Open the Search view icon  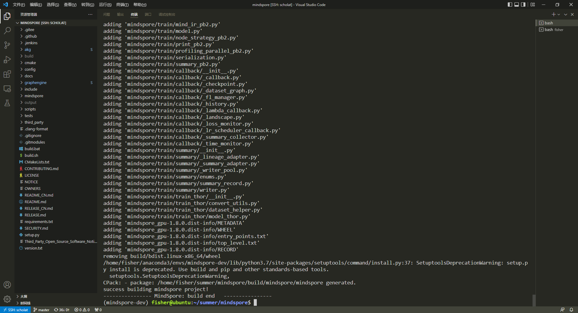point(7,30)
